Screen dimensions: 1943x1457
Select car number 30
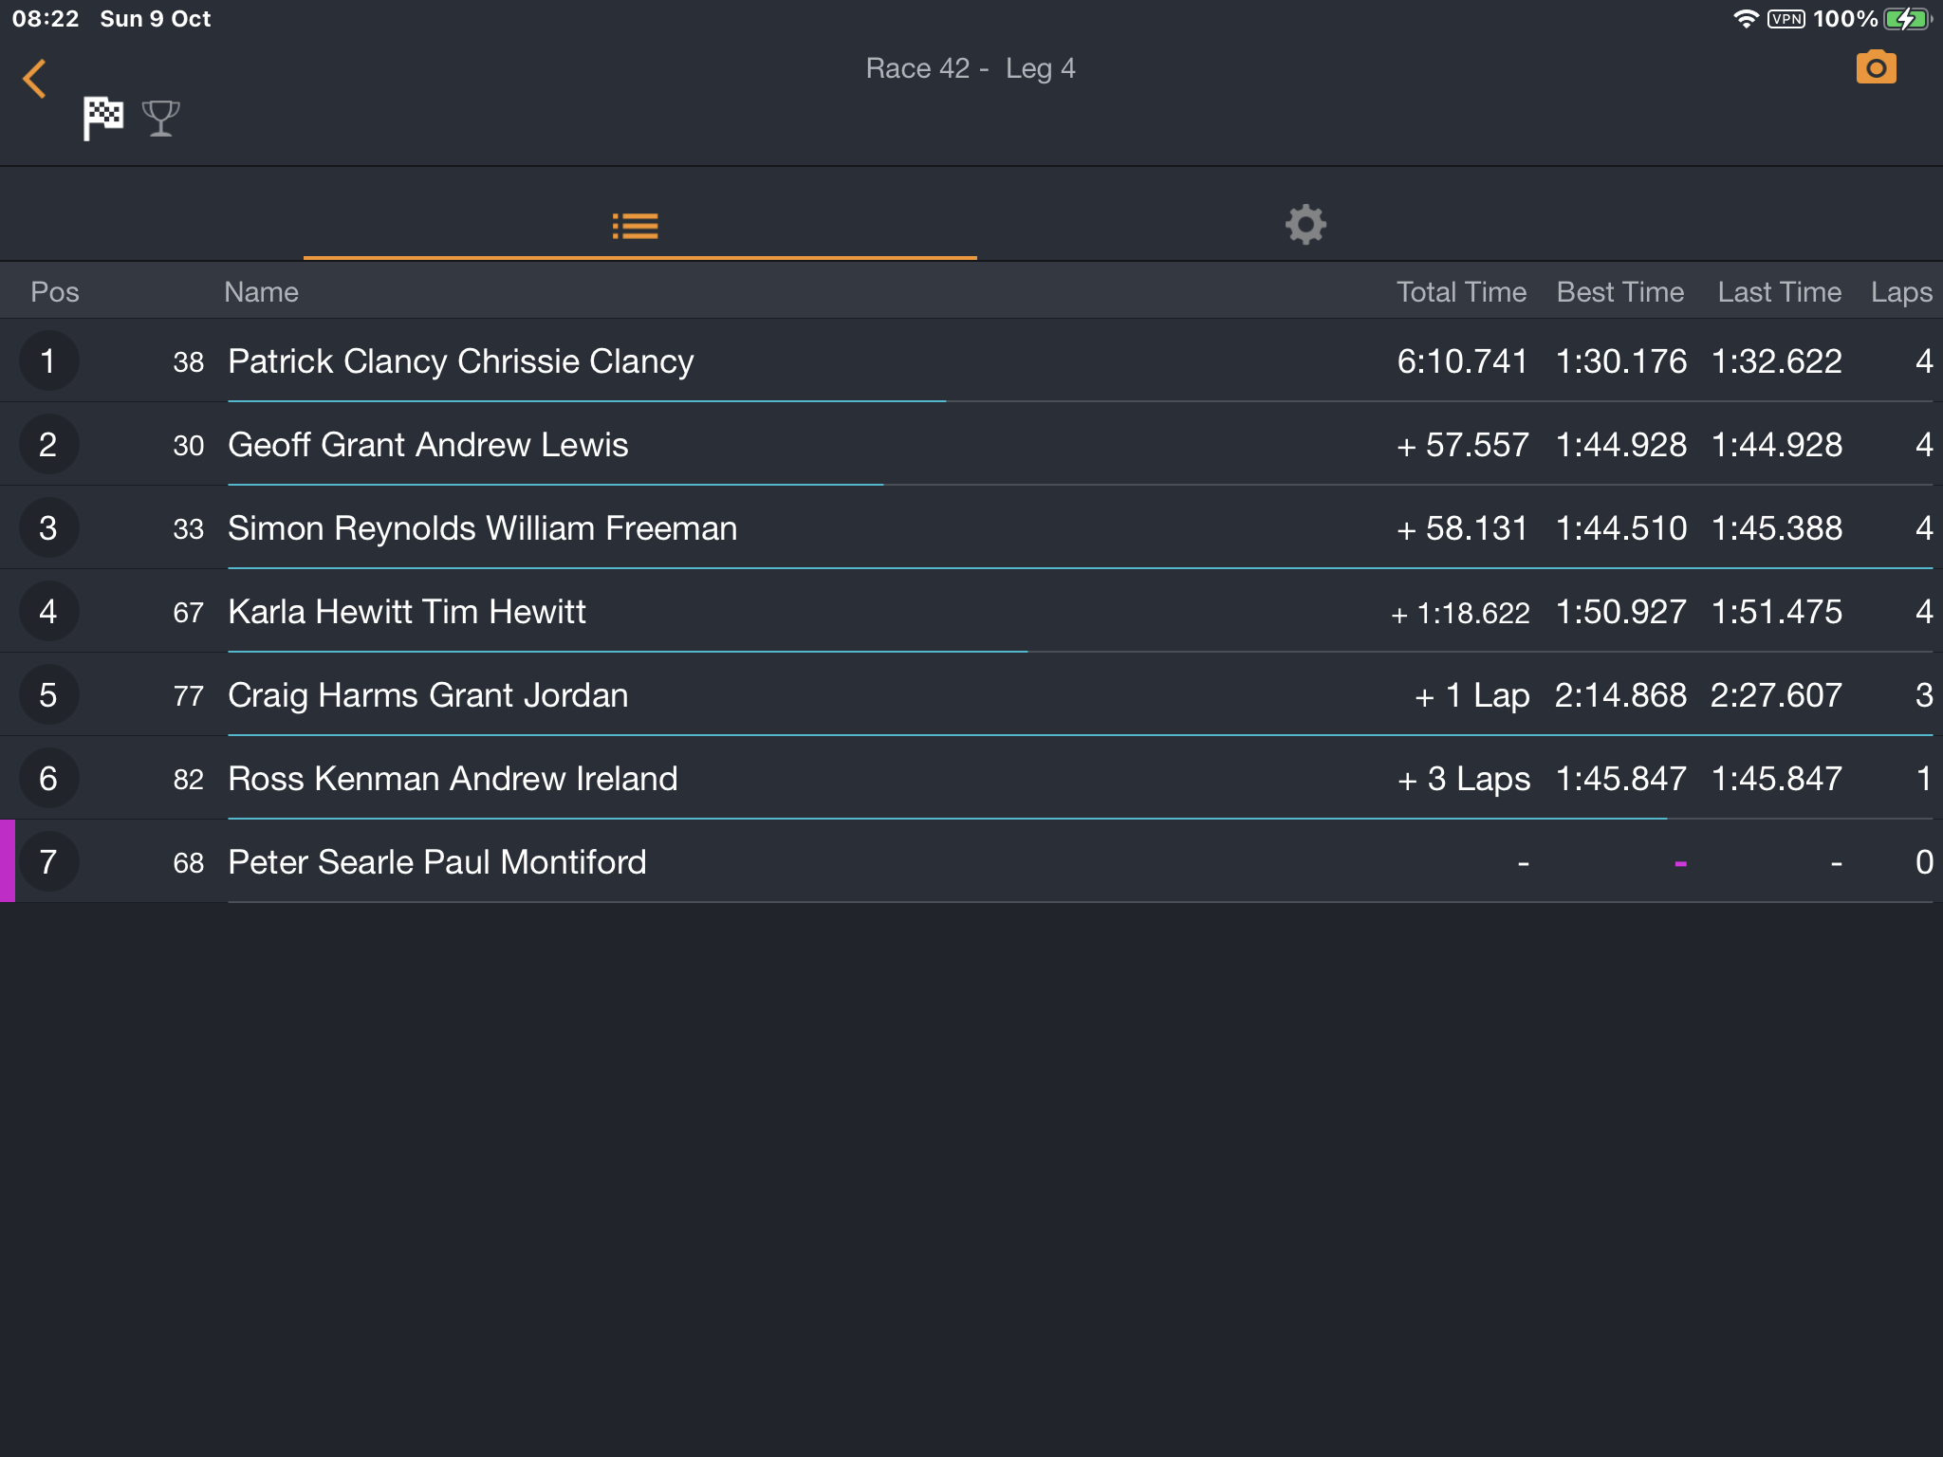189,446
